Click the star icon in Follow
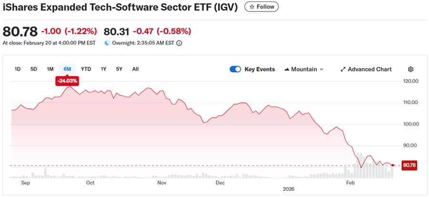 click(x=252, y=7)
